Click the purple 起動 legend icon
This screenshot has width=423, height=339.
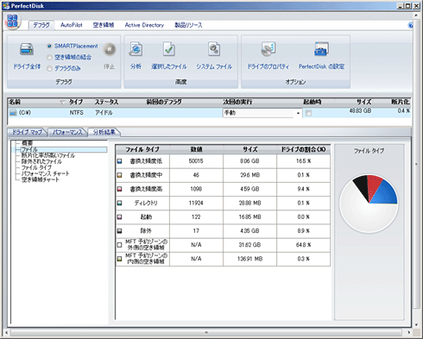[x=120, y=217]
